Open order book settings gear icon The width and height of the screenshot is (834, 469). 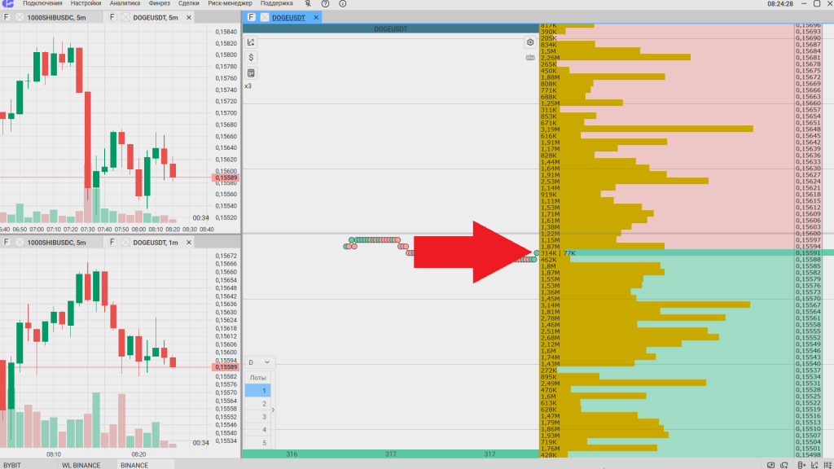coord(530,42)
